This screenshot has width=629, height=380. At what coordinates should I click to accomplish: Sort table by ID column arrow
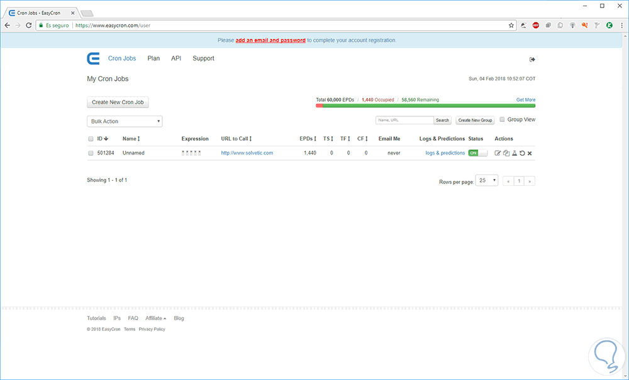[106, 139]
